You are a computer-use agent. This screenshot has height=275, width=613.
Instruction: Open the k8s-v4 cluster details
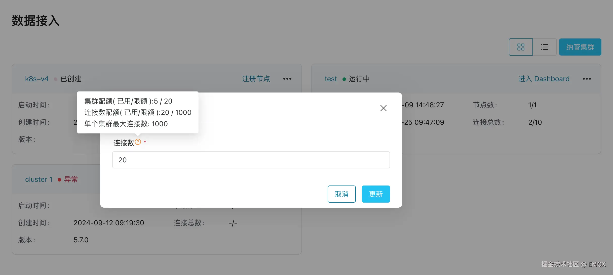[x=36, y=78]
